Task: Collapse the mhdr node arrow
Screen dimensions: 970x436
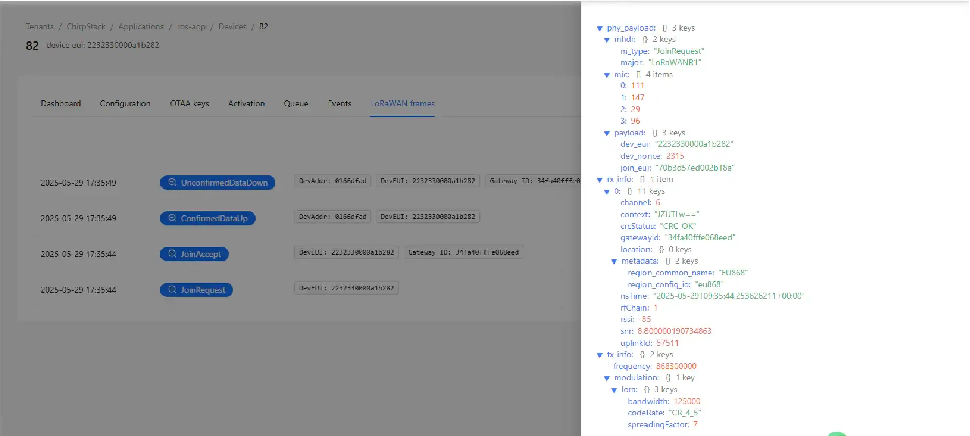Action: (607, 40)
